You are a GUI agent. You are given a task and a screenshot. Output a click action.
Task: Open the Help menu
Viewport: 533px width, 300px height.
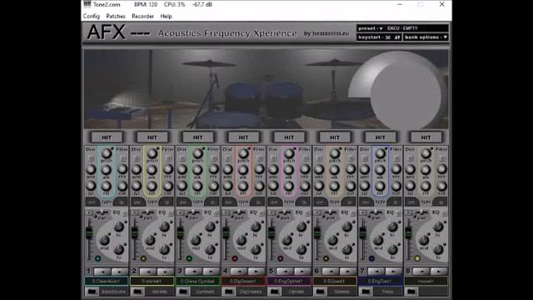point(166,17)
